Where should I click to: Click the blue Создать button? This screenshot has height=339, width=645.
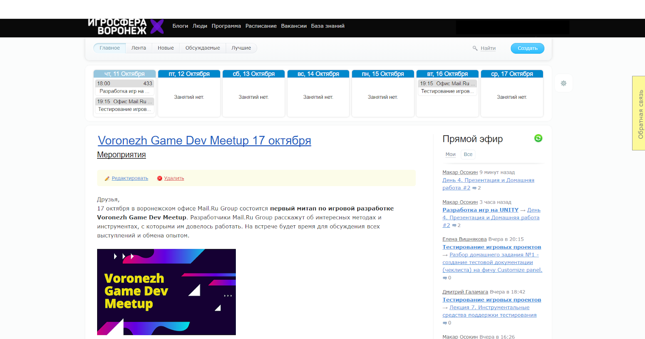(x=527, y=48)
